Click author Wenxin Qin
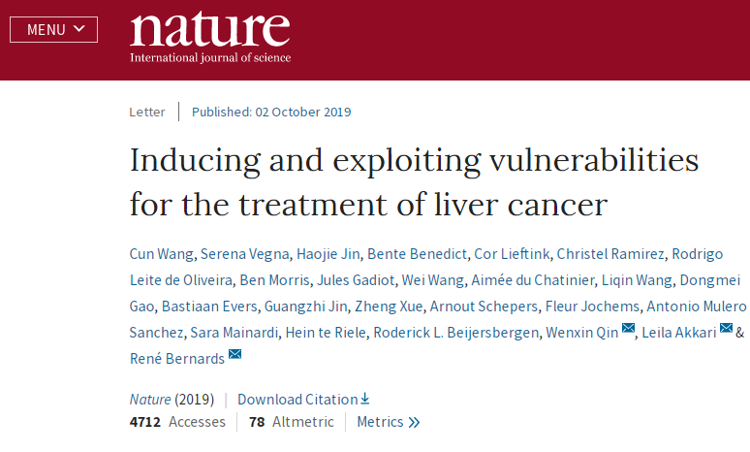This screenshot has width=750, height=452. pyautogui.click(x=579, y=333)
